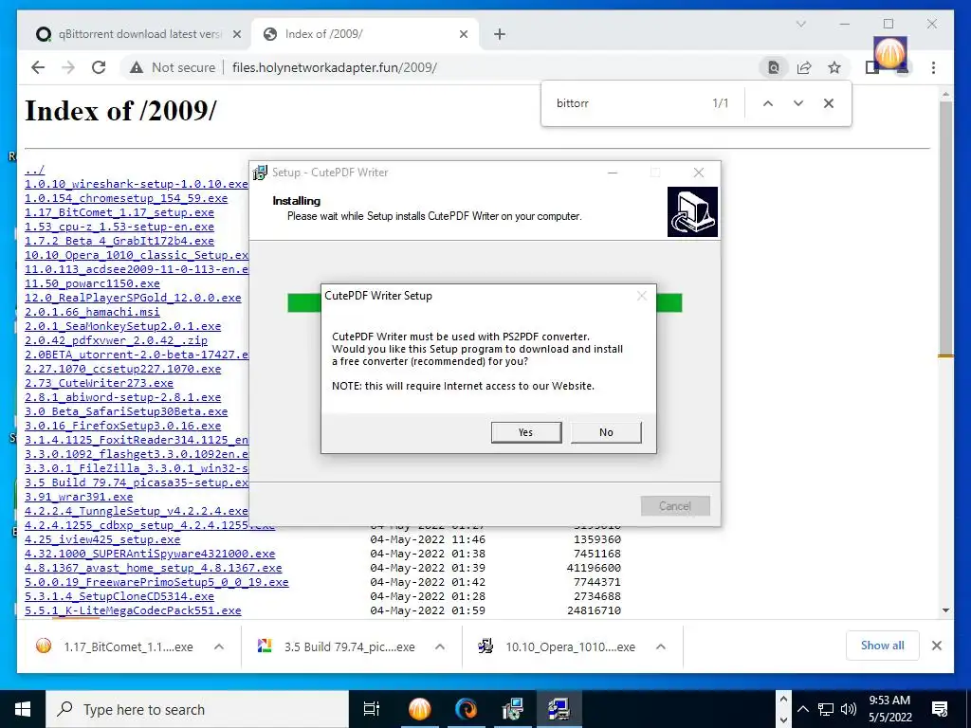
Task: Open Chrome tab search dropdown arrow
Action: coord(800,24)
